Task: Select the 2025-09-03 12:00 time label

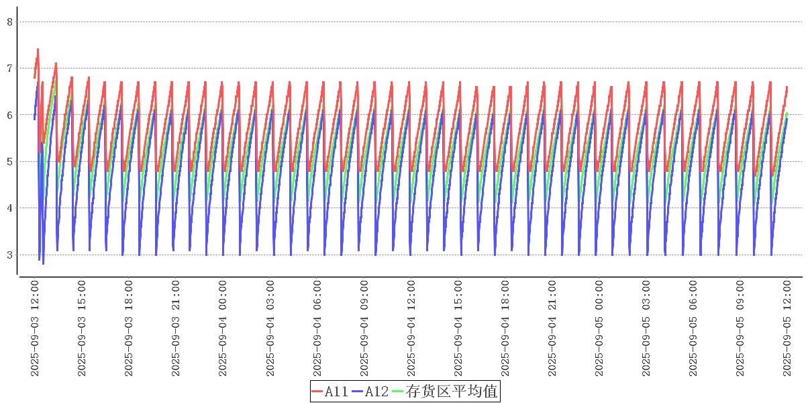Action: [x=35, y=328]
